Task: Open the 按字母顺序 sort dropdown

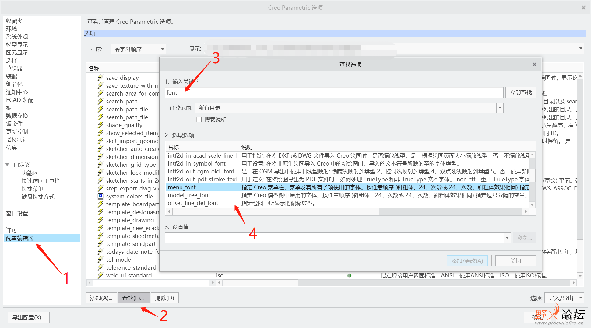Action: [x=163, y=49]
